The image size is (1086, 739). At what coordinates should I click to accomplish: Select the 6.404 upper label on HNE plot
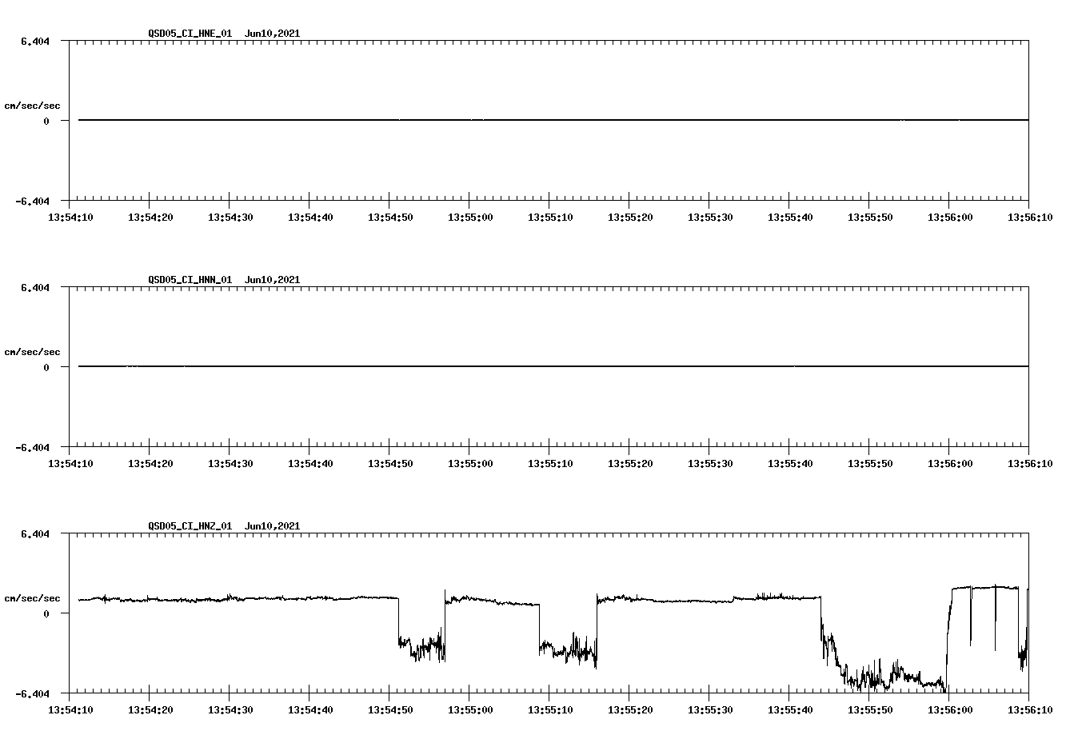(35, 41)
